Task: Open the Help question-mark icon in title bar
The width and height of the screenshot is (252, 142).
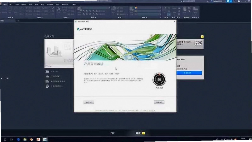Action: 239,1
